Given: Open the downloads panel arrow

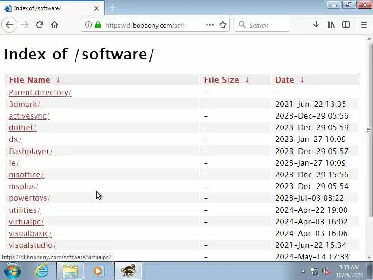Looking at the screenshot, I should 316,25.
